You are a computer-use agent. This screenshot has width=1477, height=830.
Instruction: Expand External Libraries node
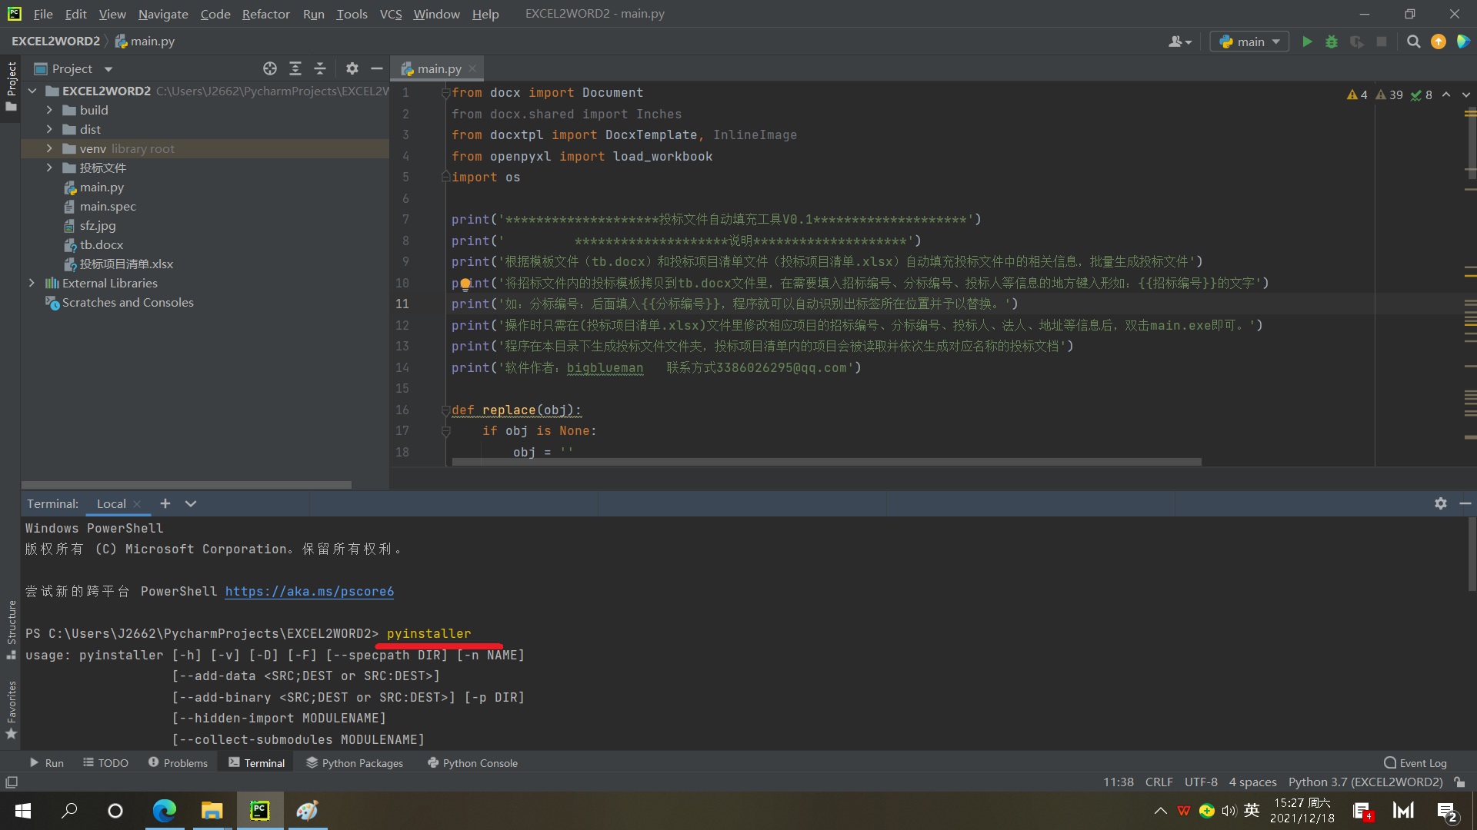tap(32, 283)
